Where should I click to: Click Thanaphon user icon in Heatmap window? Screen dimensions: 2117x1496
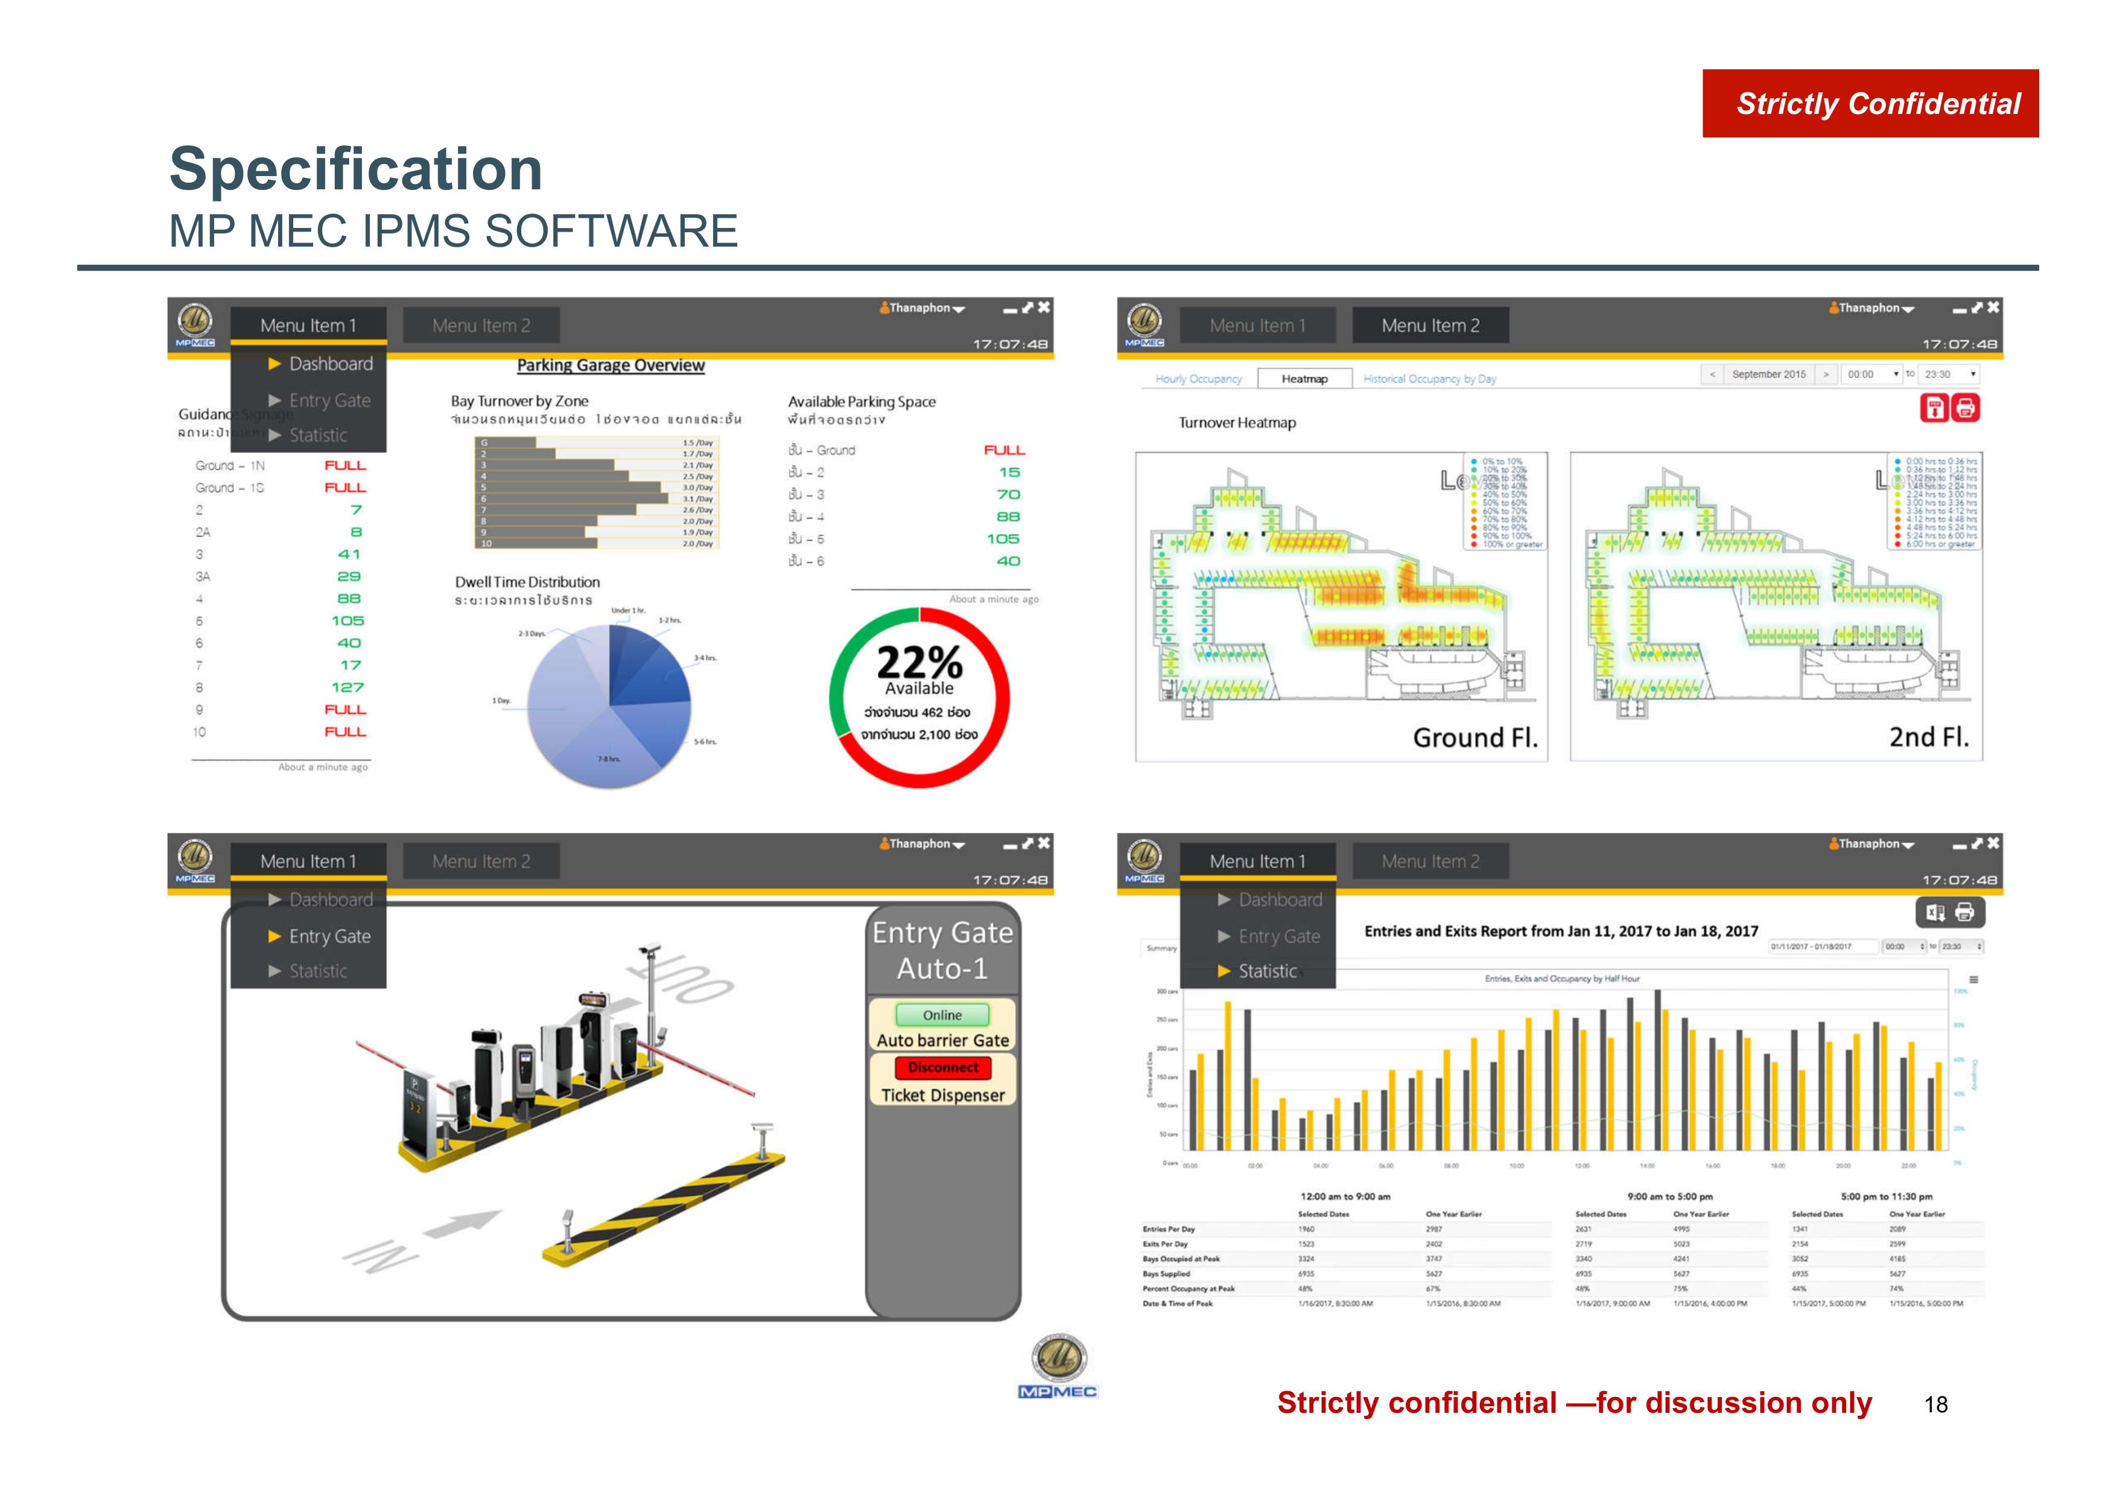coord(1834,308)
